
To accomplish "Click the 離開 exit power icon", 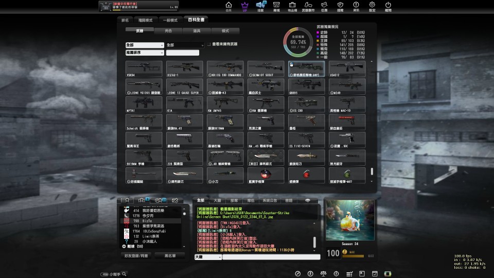I will coord(388,6).
